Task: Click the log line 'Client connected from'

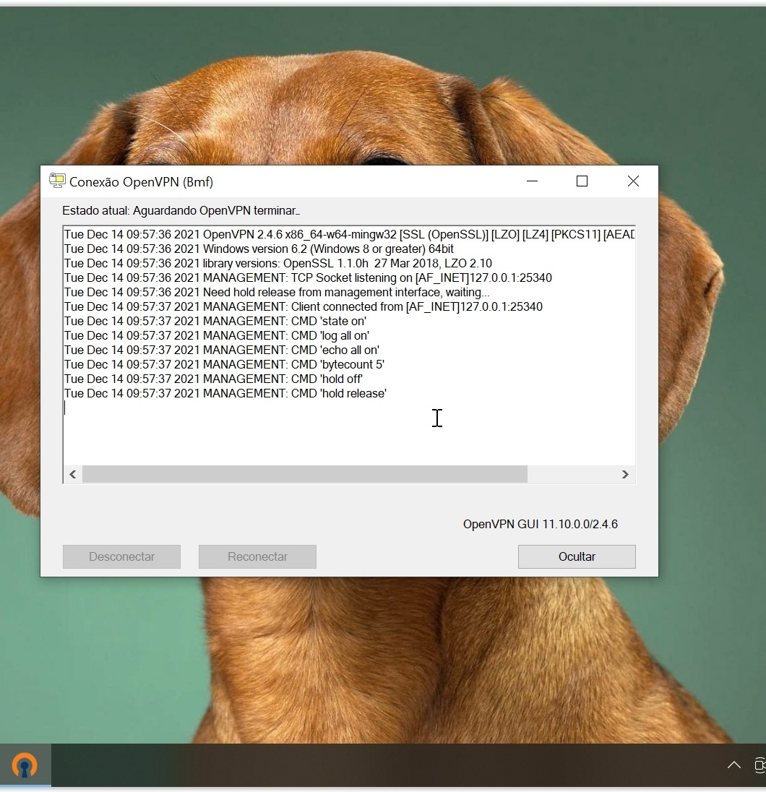Action: tap(304, 306)
